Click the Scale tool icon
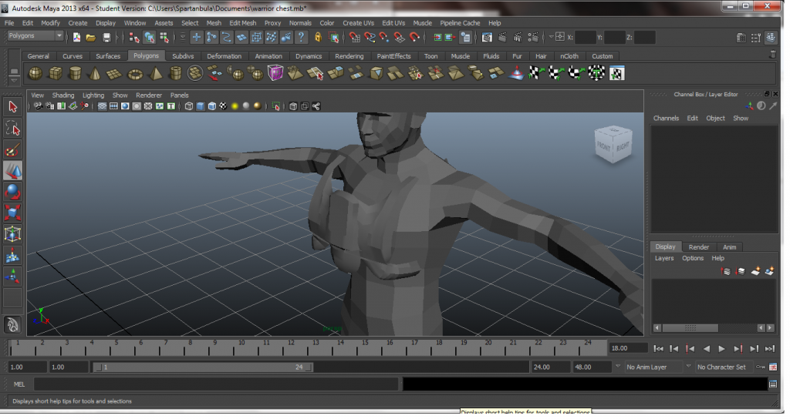The width and height of the screenshot is (790, 419). (12, 213)
